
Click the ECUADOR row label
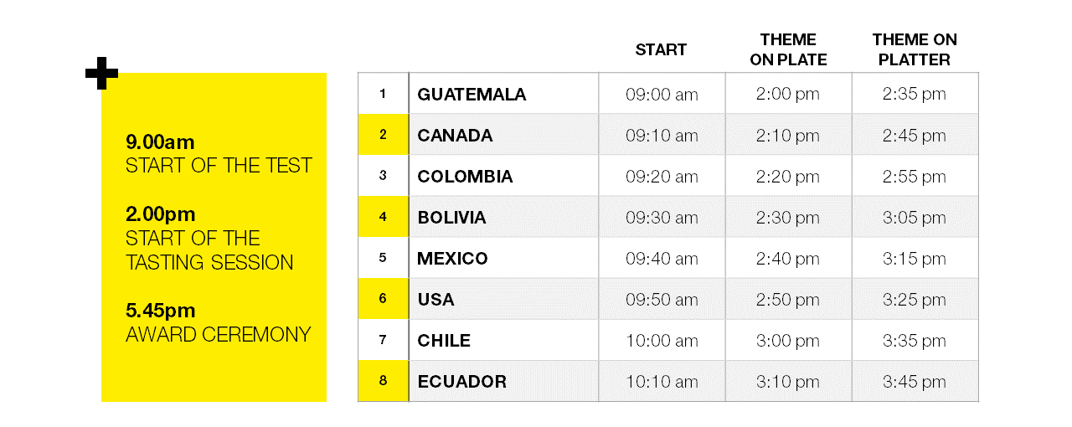tap(461, 381)
